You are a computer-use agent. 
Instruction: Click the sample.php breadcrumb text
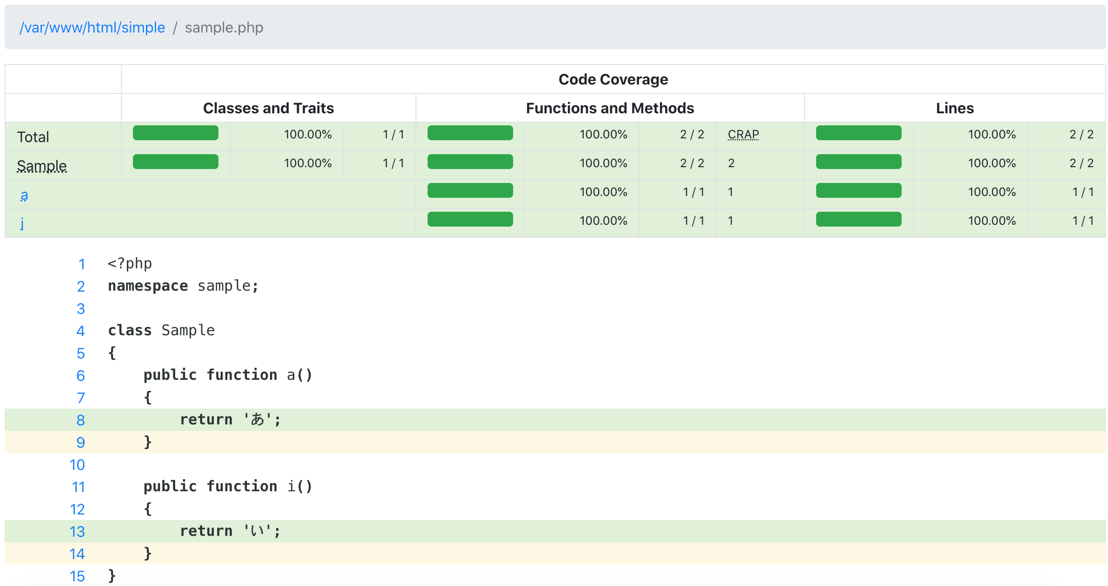click(x=224, y=27)
